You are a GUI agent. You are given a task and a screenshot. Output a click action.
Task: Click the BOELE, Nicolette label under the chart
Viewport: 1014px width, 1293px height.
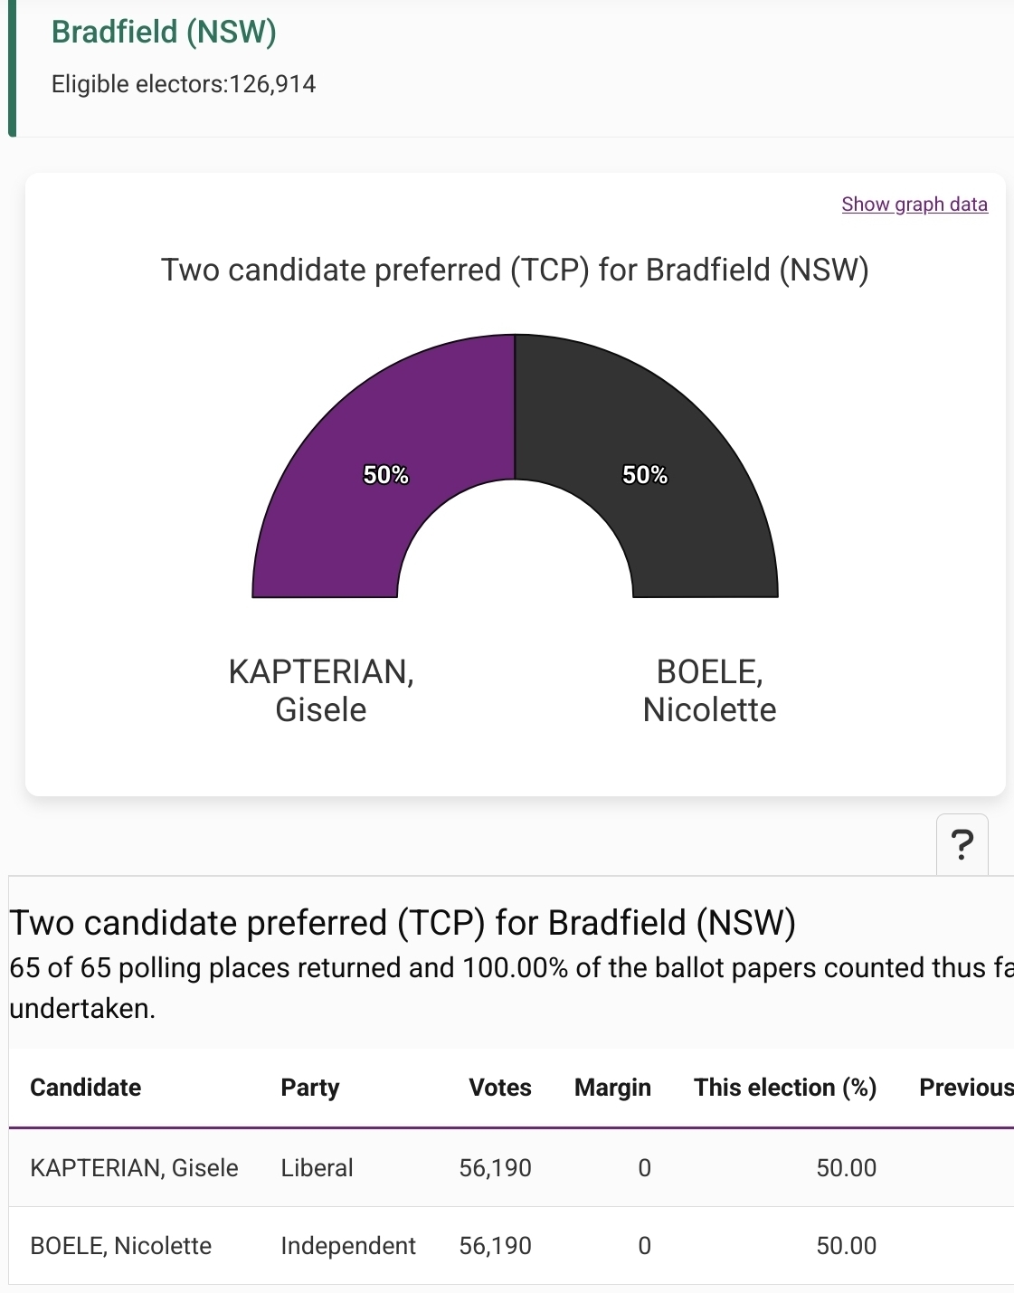tap(709, 690)
